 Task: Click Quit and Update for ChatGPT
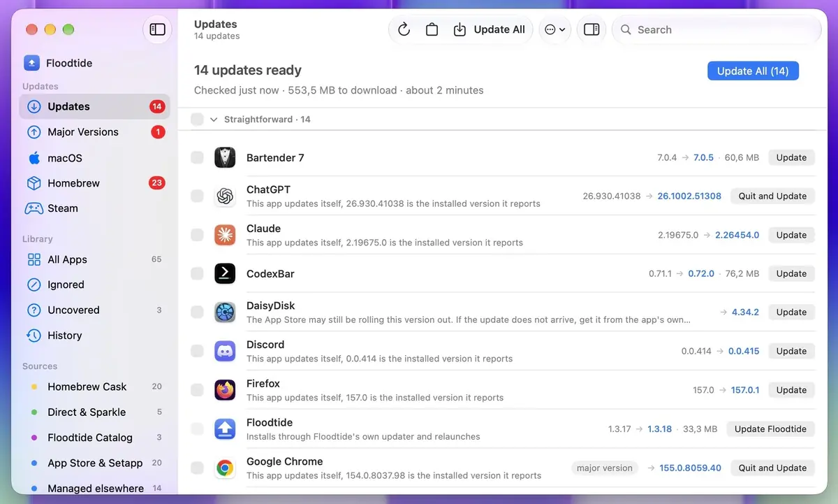[x=772, y=196]
